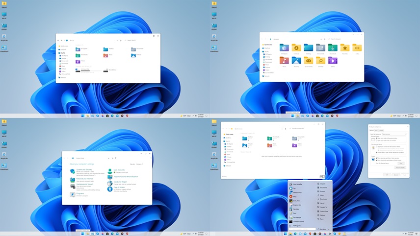Launch Maps from the Start menu
The image size is (420, 236).
point(293,197)
